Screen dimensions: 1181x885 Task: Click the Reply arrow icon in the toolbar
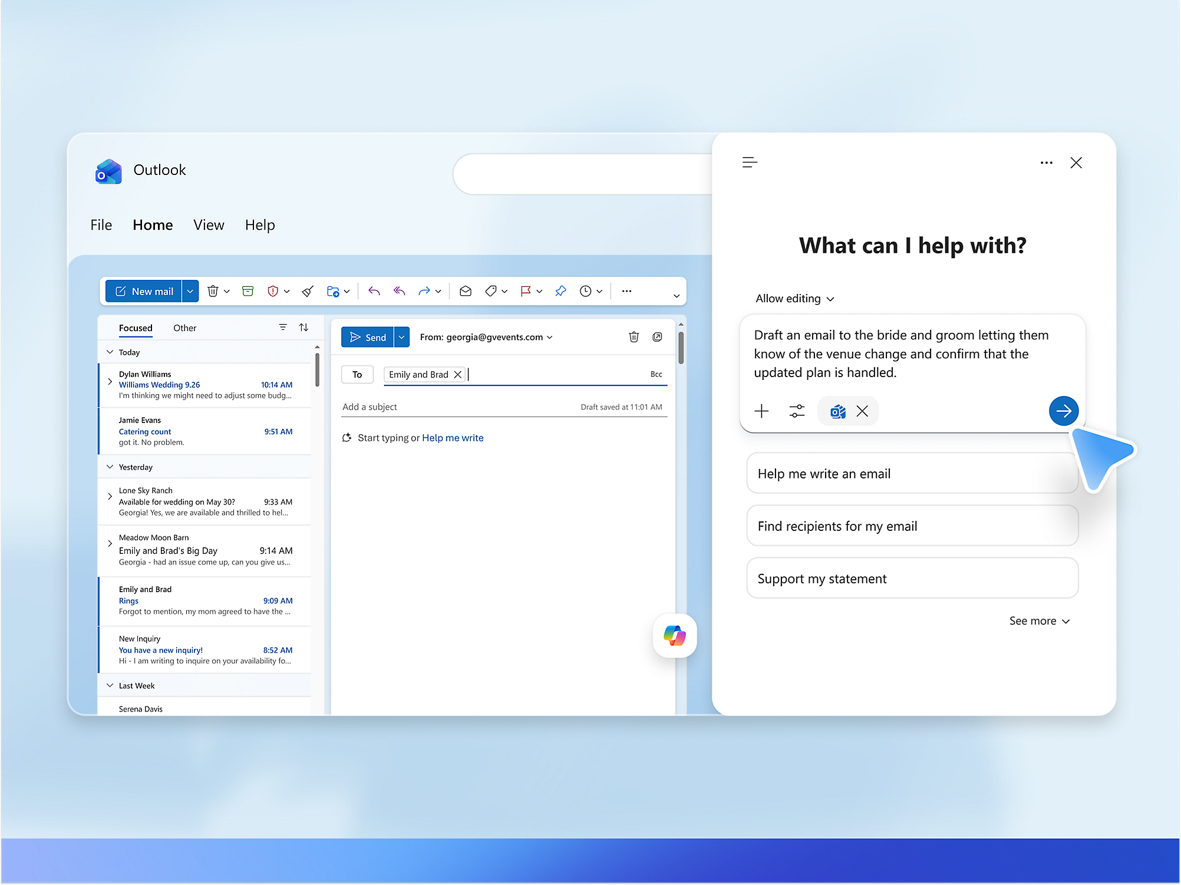374,291
